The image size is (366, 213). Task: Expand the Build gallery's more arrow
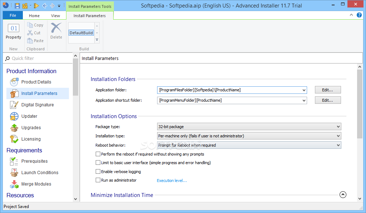(x=97, y=40)
